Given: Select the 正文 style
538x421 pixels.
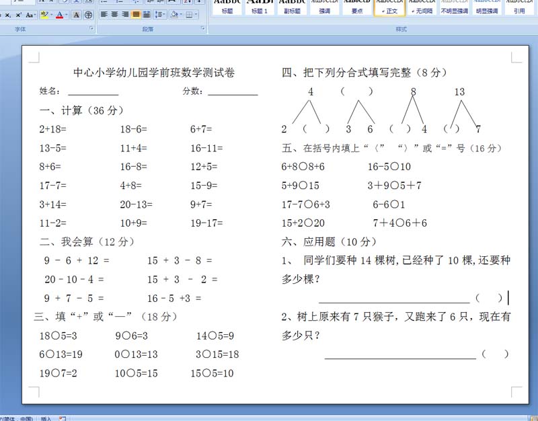Looking at the screenshot, I should tap(389, 7).
